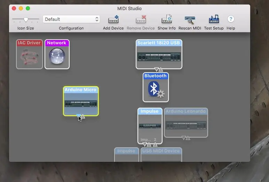Click the "Imp..." port label on Impulse
Image resolution: width=269 pixels, height=182 pixels.
click(146, 140)
